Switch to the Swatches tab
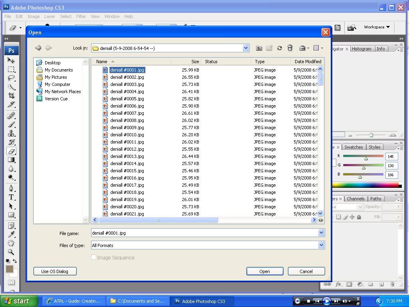 point(353,147)
